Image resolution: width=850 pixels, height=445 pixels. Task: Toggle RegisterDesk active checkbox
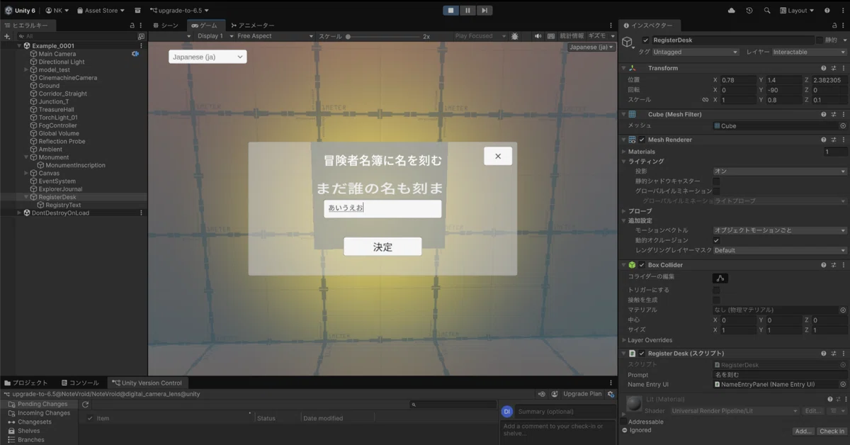coord(645,40)
